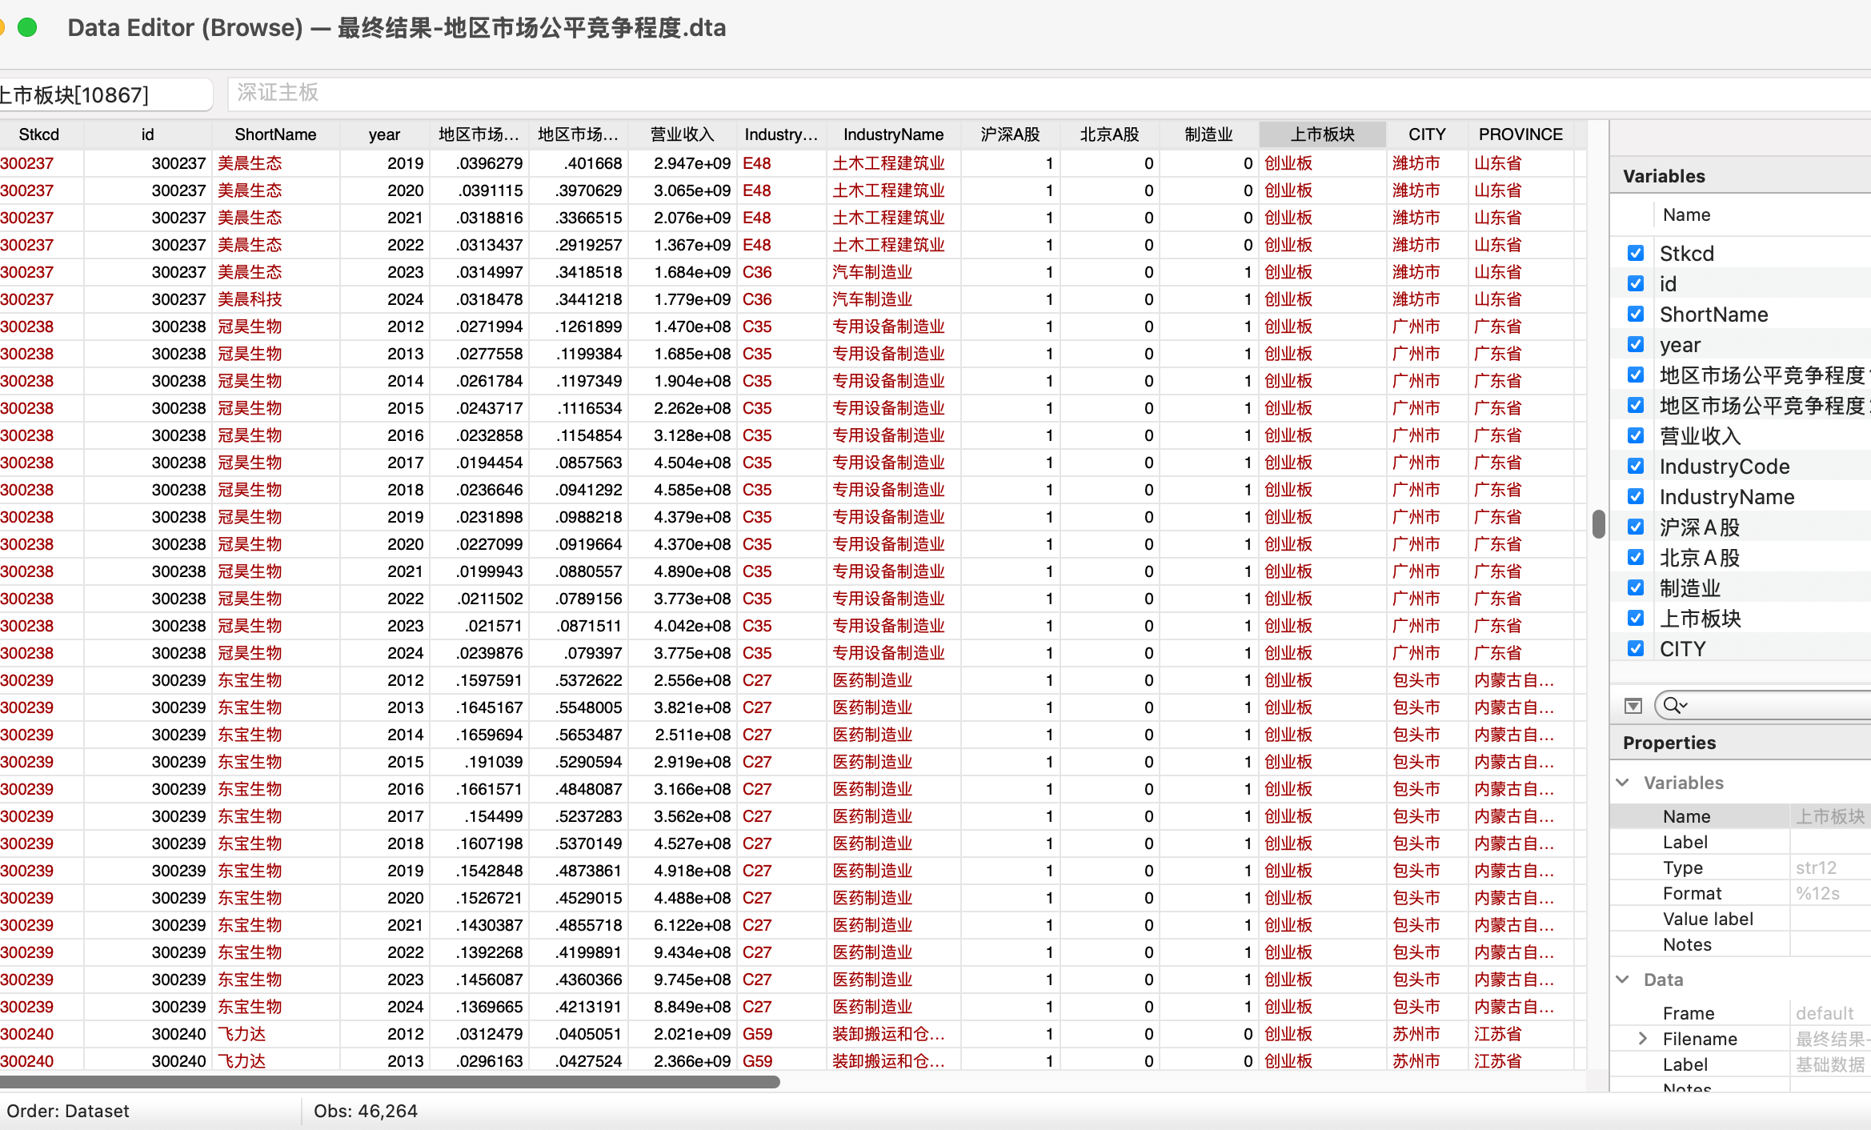Screen dimensions: 1871x1130
Task: Collapse the Data properties section
Action: click(1623, 979)
